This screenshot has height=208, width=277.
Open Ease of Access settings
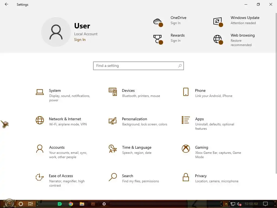point(60,180)
